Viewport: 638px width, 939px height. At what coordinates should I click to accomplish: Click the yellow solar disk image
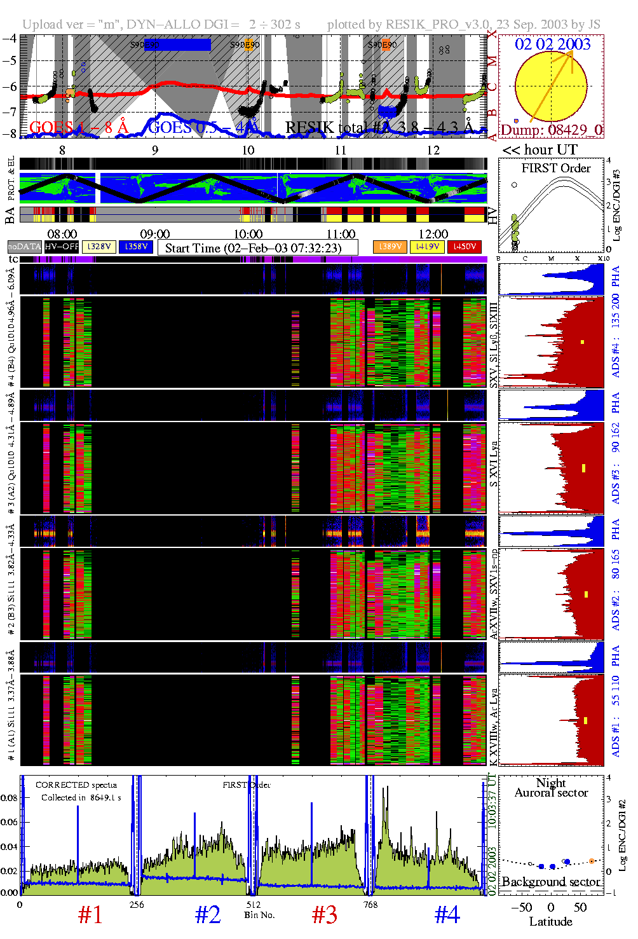550,86
